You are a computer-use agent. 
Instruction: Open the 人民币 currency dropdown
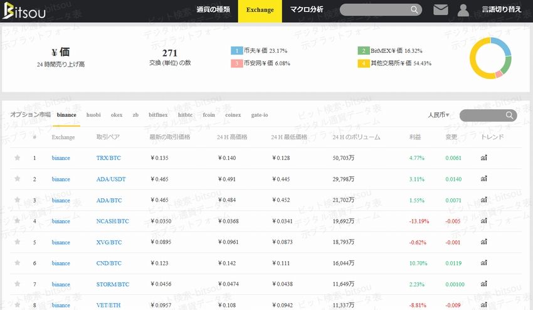click(x=438, y=115)
